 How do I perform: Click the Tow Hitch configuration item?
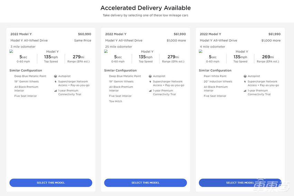pos(116,101)
